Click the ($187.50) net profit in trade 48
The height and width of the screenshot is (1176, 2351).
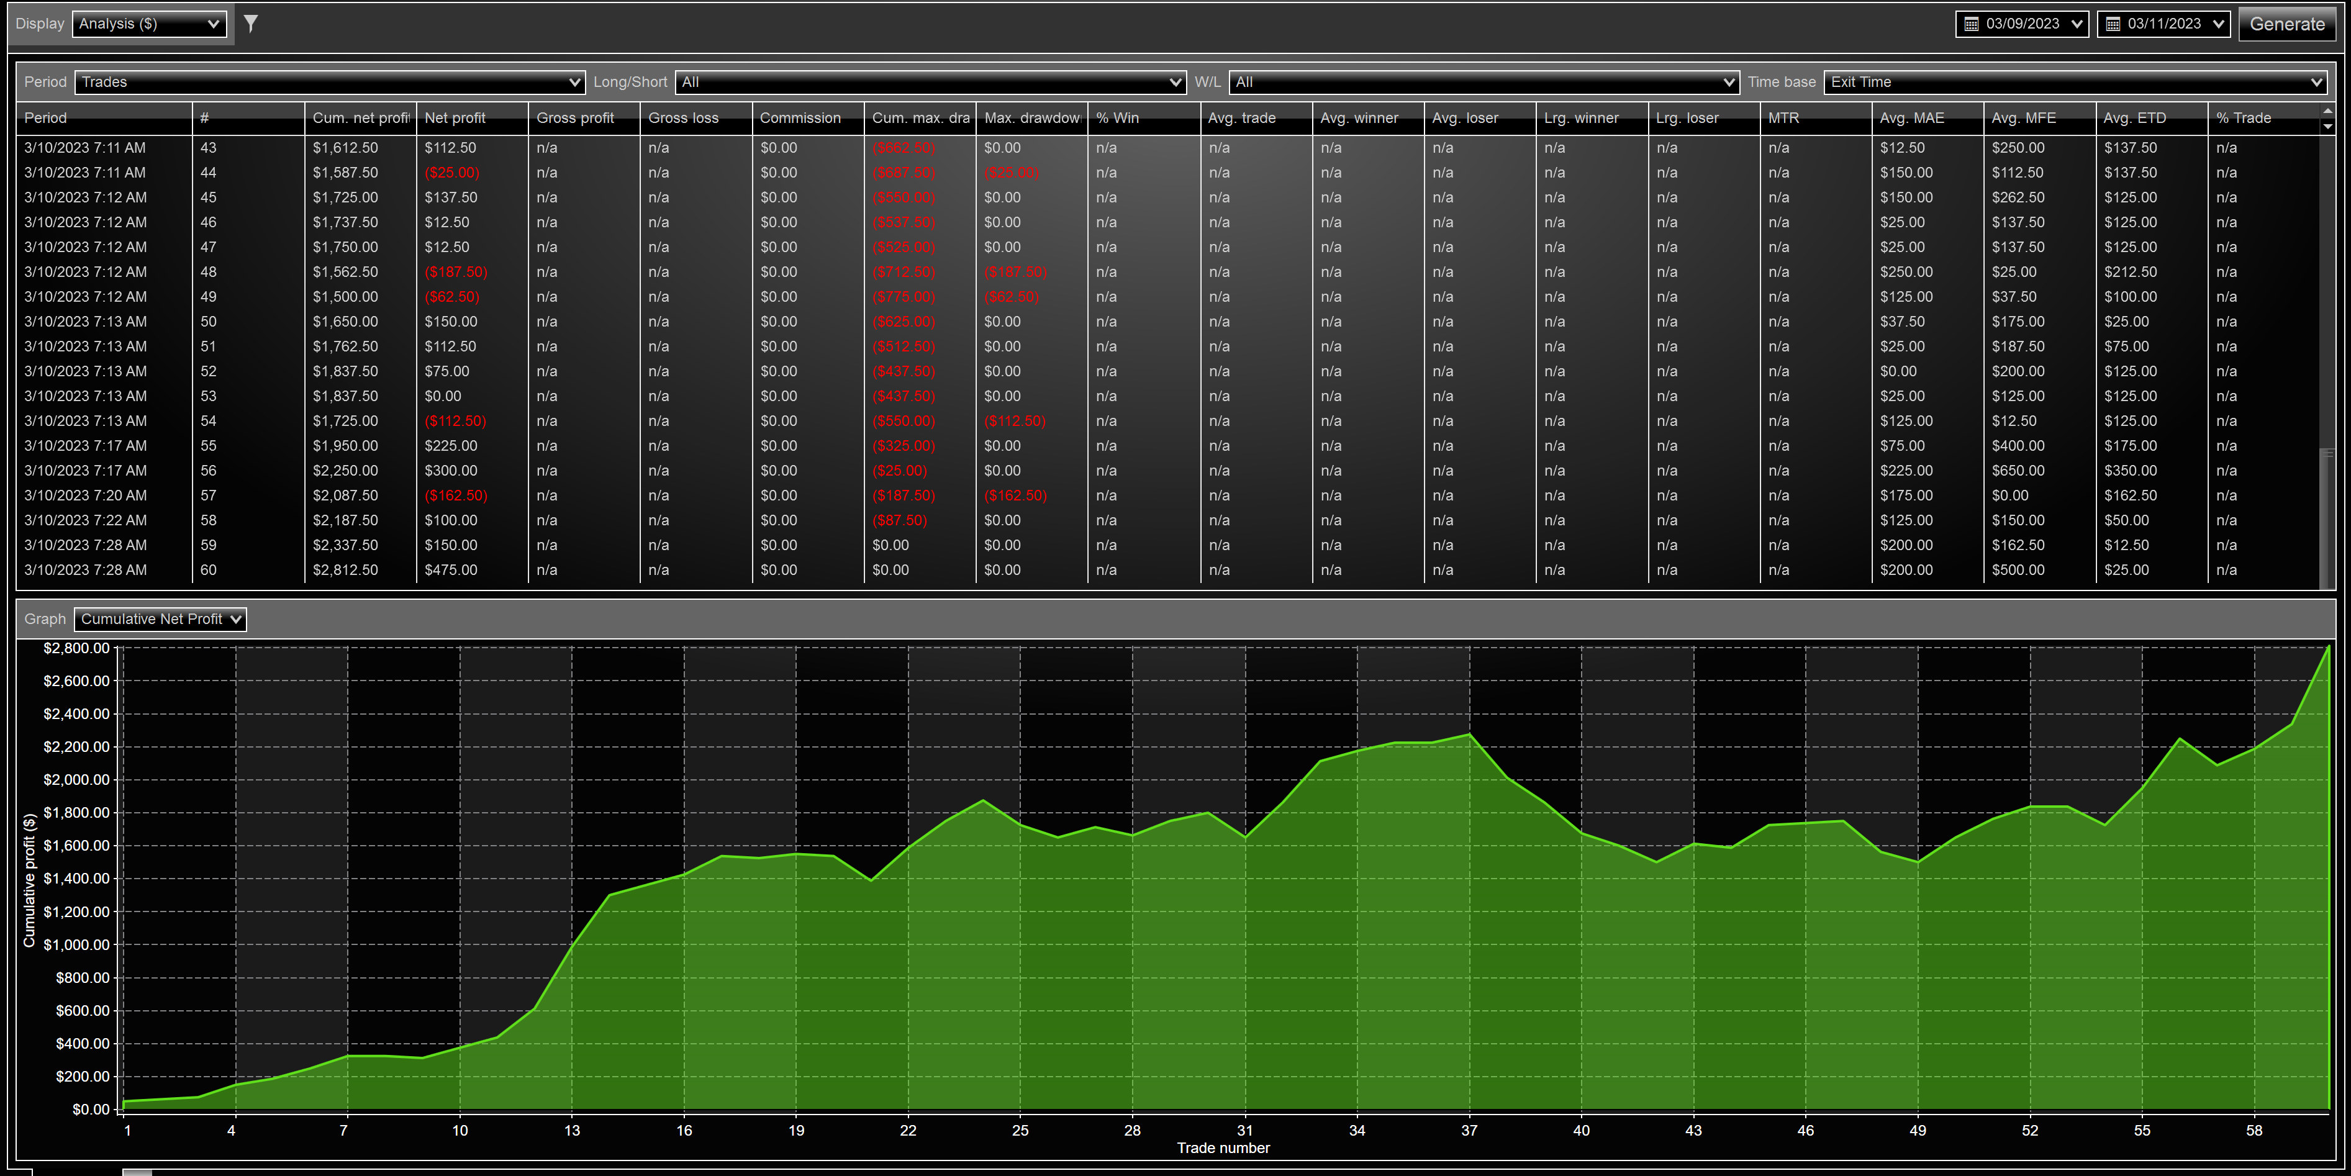tap(472, 272)
